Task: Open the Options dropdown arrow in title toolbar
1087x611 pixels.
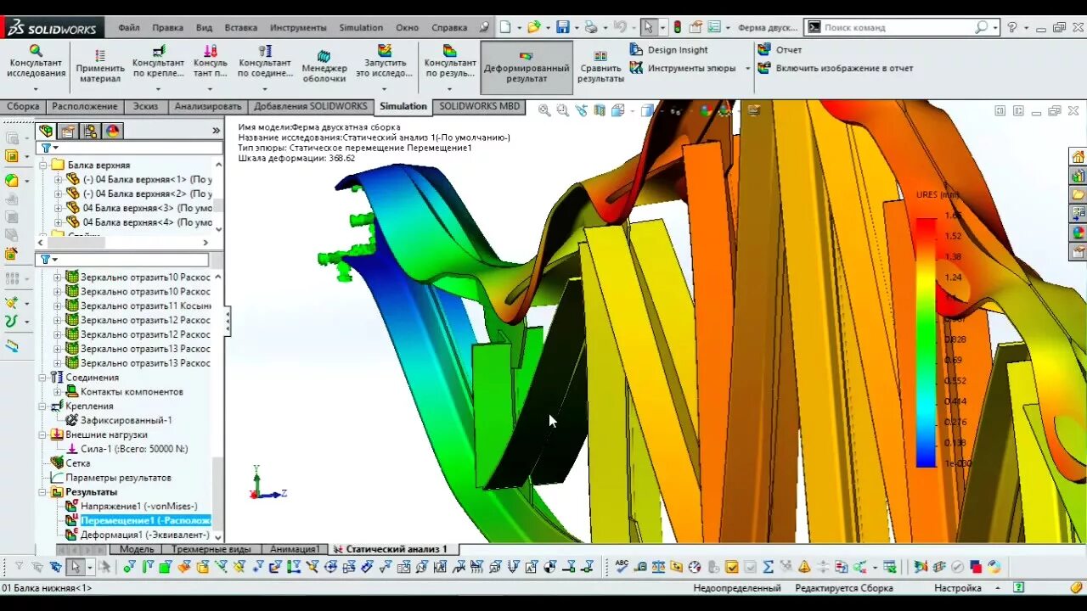Action: click(727, 27)
